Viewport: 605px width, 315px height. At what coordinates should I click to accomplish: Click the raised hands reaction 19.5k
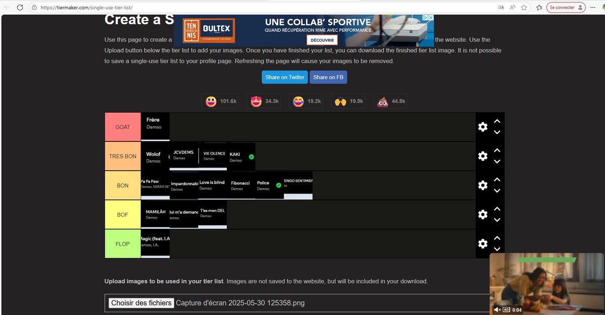click(x=348, y=101)
